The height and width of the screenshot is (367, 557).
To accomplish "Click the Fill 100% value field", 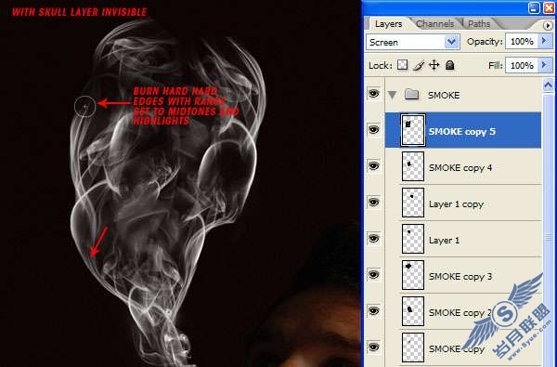I will coord(522,65).
